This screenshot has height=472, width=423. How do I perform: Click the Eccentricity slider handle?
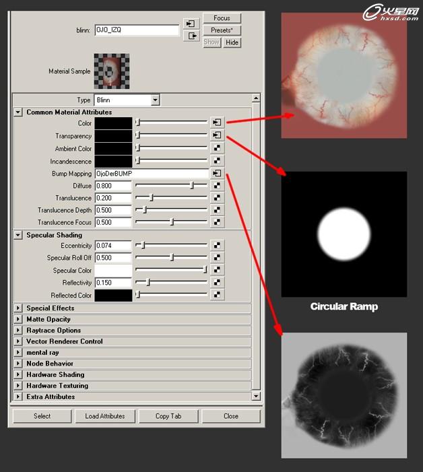[143, 245]
